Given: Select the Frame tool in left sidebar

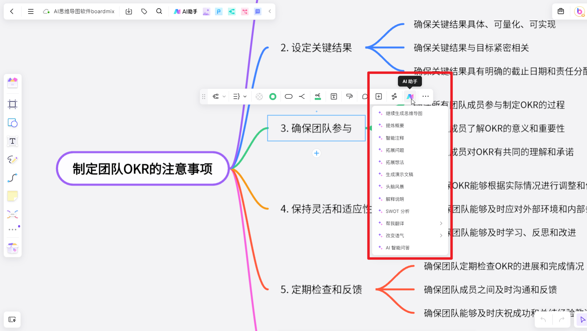Looking at the screenshot, I should pyautogui.click(x=13, y=104).
